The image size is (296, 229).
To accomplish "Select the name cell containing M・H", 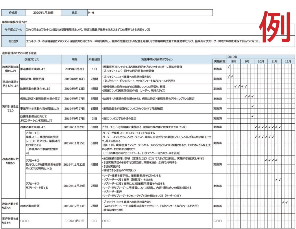I will 150,13.
